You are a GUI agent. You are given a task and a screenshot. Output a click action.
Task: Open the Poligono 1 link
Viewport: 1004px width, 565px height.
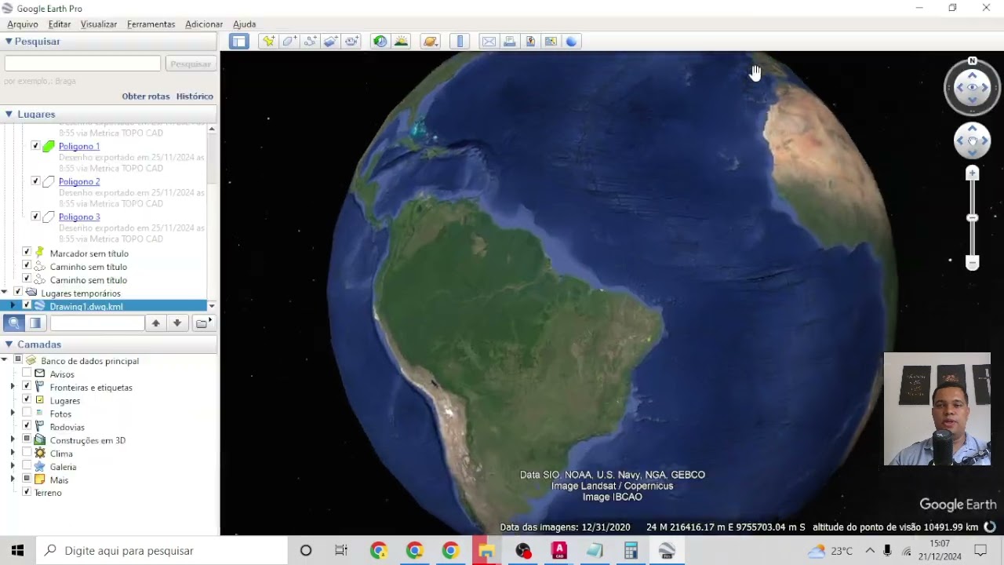[x=79, y=146]
